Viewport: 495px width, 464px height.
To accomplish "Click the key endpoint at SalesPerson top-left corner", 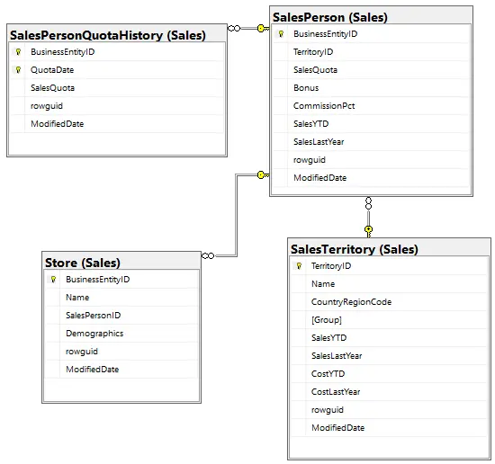I will click(263, 29).
